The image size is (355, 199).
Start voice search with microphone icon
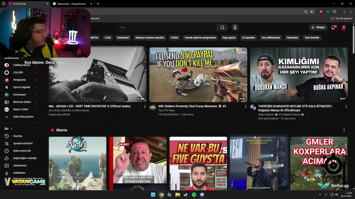pyautogui.click(x=235, y=27)
